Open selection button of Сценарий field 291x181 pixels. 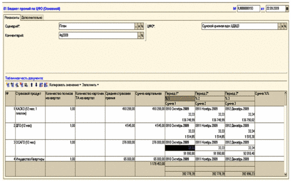click(x=136, y=26)
